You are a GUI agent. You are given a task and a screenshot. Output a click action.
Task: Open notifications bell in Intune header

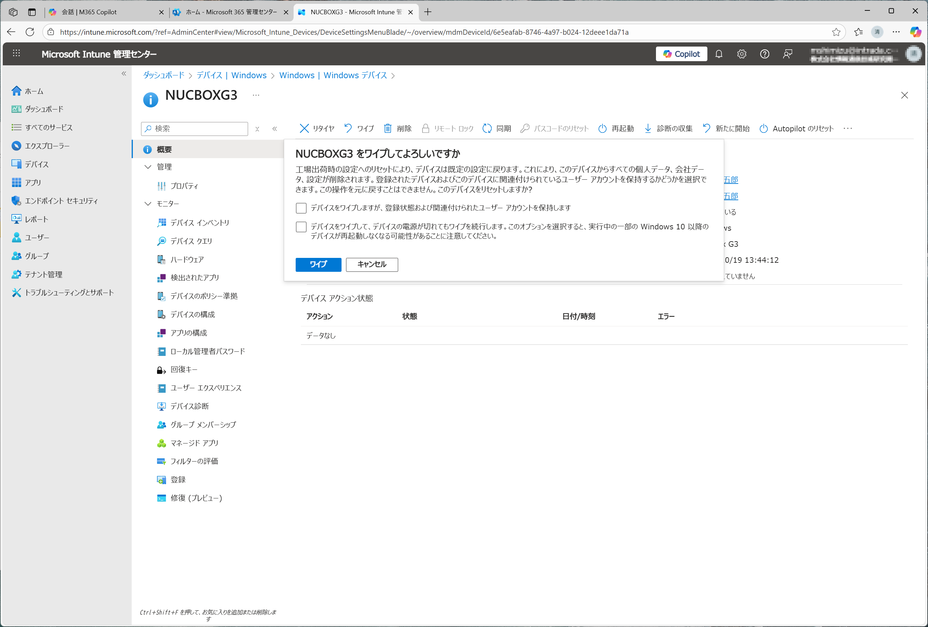pyautogui.click(x=718, y=54)
